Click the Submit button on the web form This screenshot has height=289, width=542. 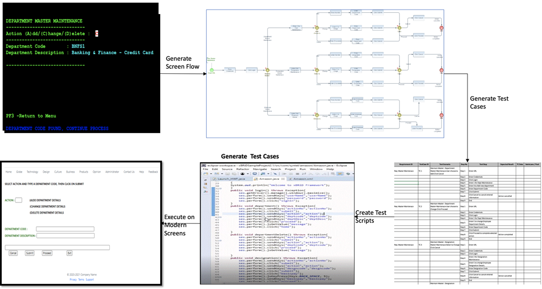click(30, 253)
